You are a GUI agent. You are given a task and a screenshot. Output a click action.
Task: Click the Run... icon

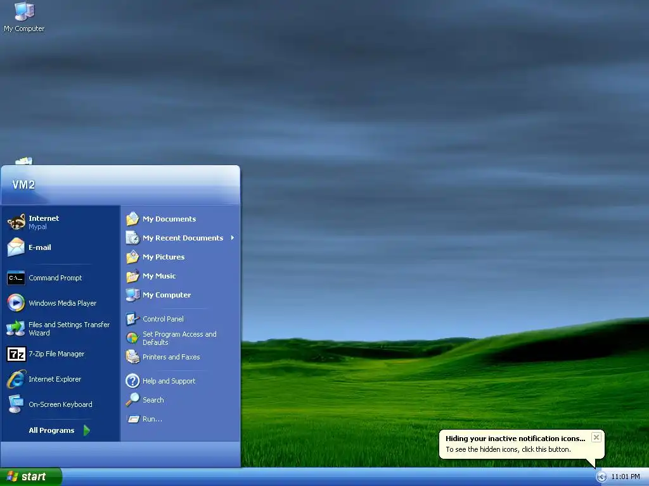click(x=133, y=419)
